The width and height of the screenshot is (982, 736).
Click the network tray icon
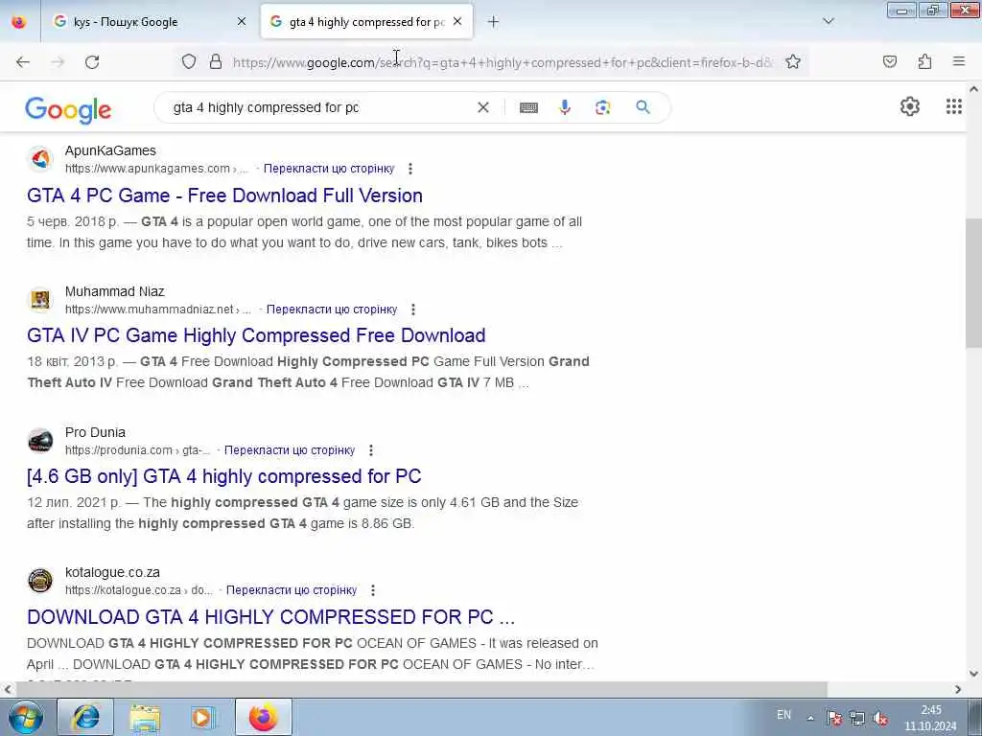857,719
